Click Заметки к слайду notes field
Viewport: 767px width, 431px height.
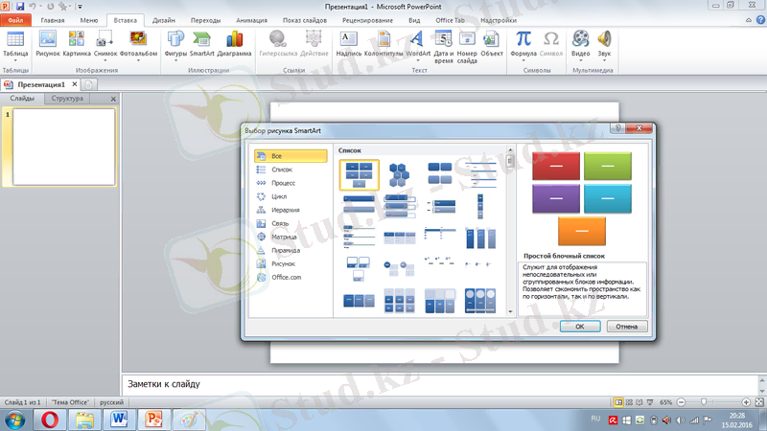point(440,384)
